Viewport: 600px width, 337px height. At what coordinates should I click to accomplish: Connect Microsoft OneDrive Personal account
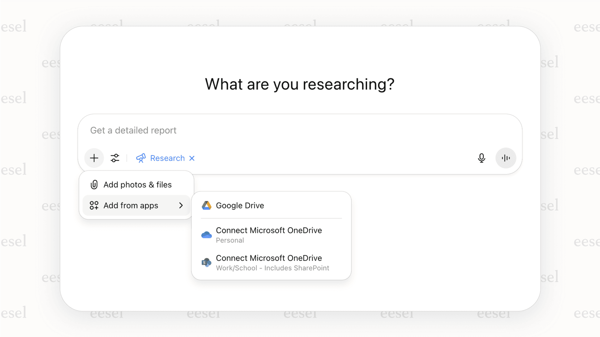coord(269,235)
